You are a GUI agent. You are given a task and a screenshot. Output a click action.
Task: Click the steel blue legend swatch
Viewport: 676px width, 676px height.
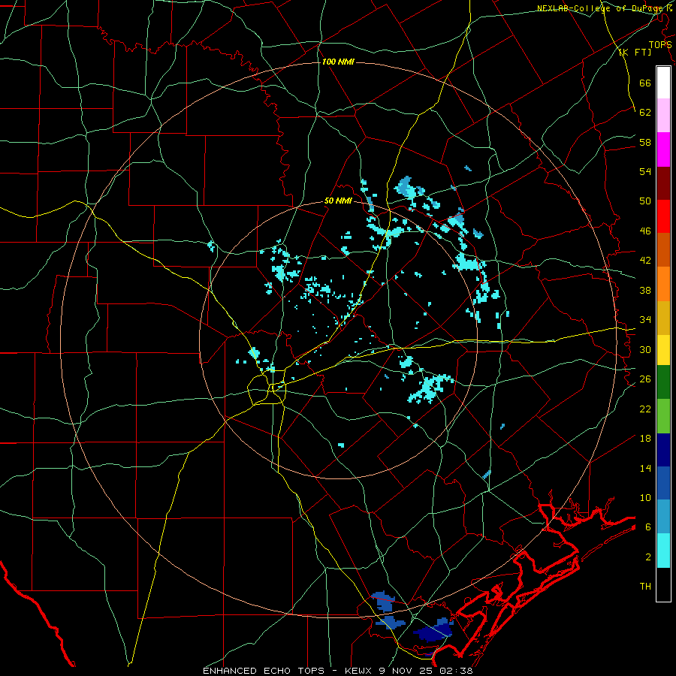[663, 517]
